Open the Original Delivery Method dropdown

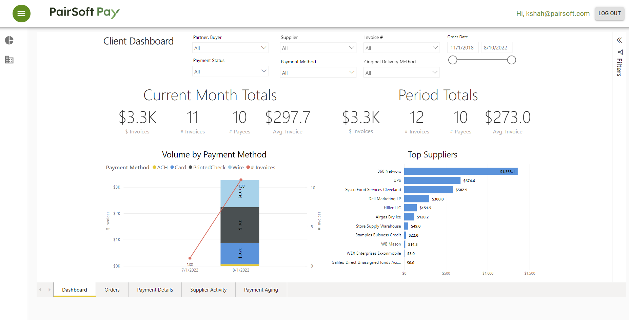401,72
